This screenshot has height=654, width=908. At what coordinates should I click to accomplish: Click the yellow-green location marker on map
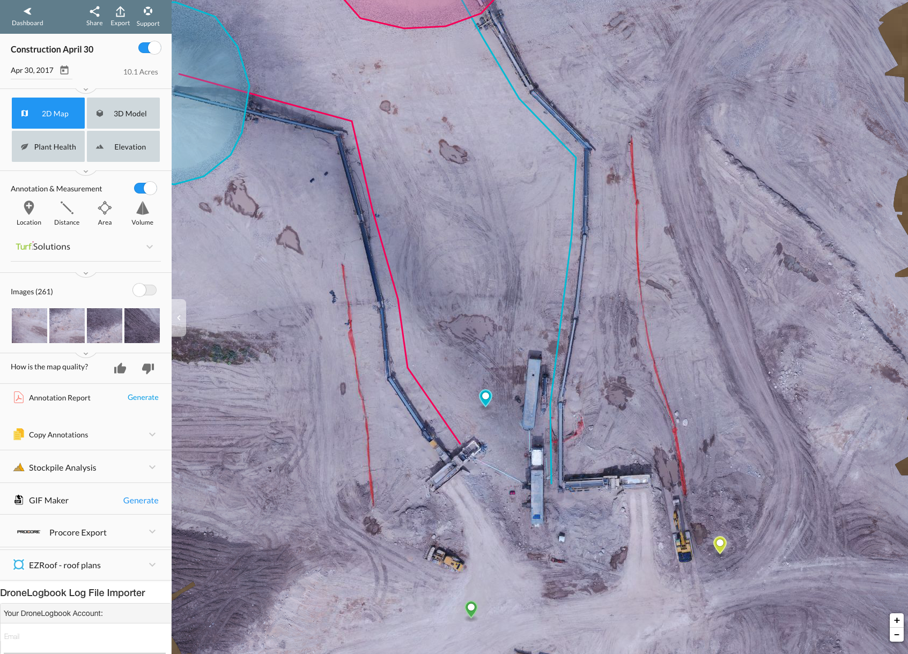click(720, 544)
